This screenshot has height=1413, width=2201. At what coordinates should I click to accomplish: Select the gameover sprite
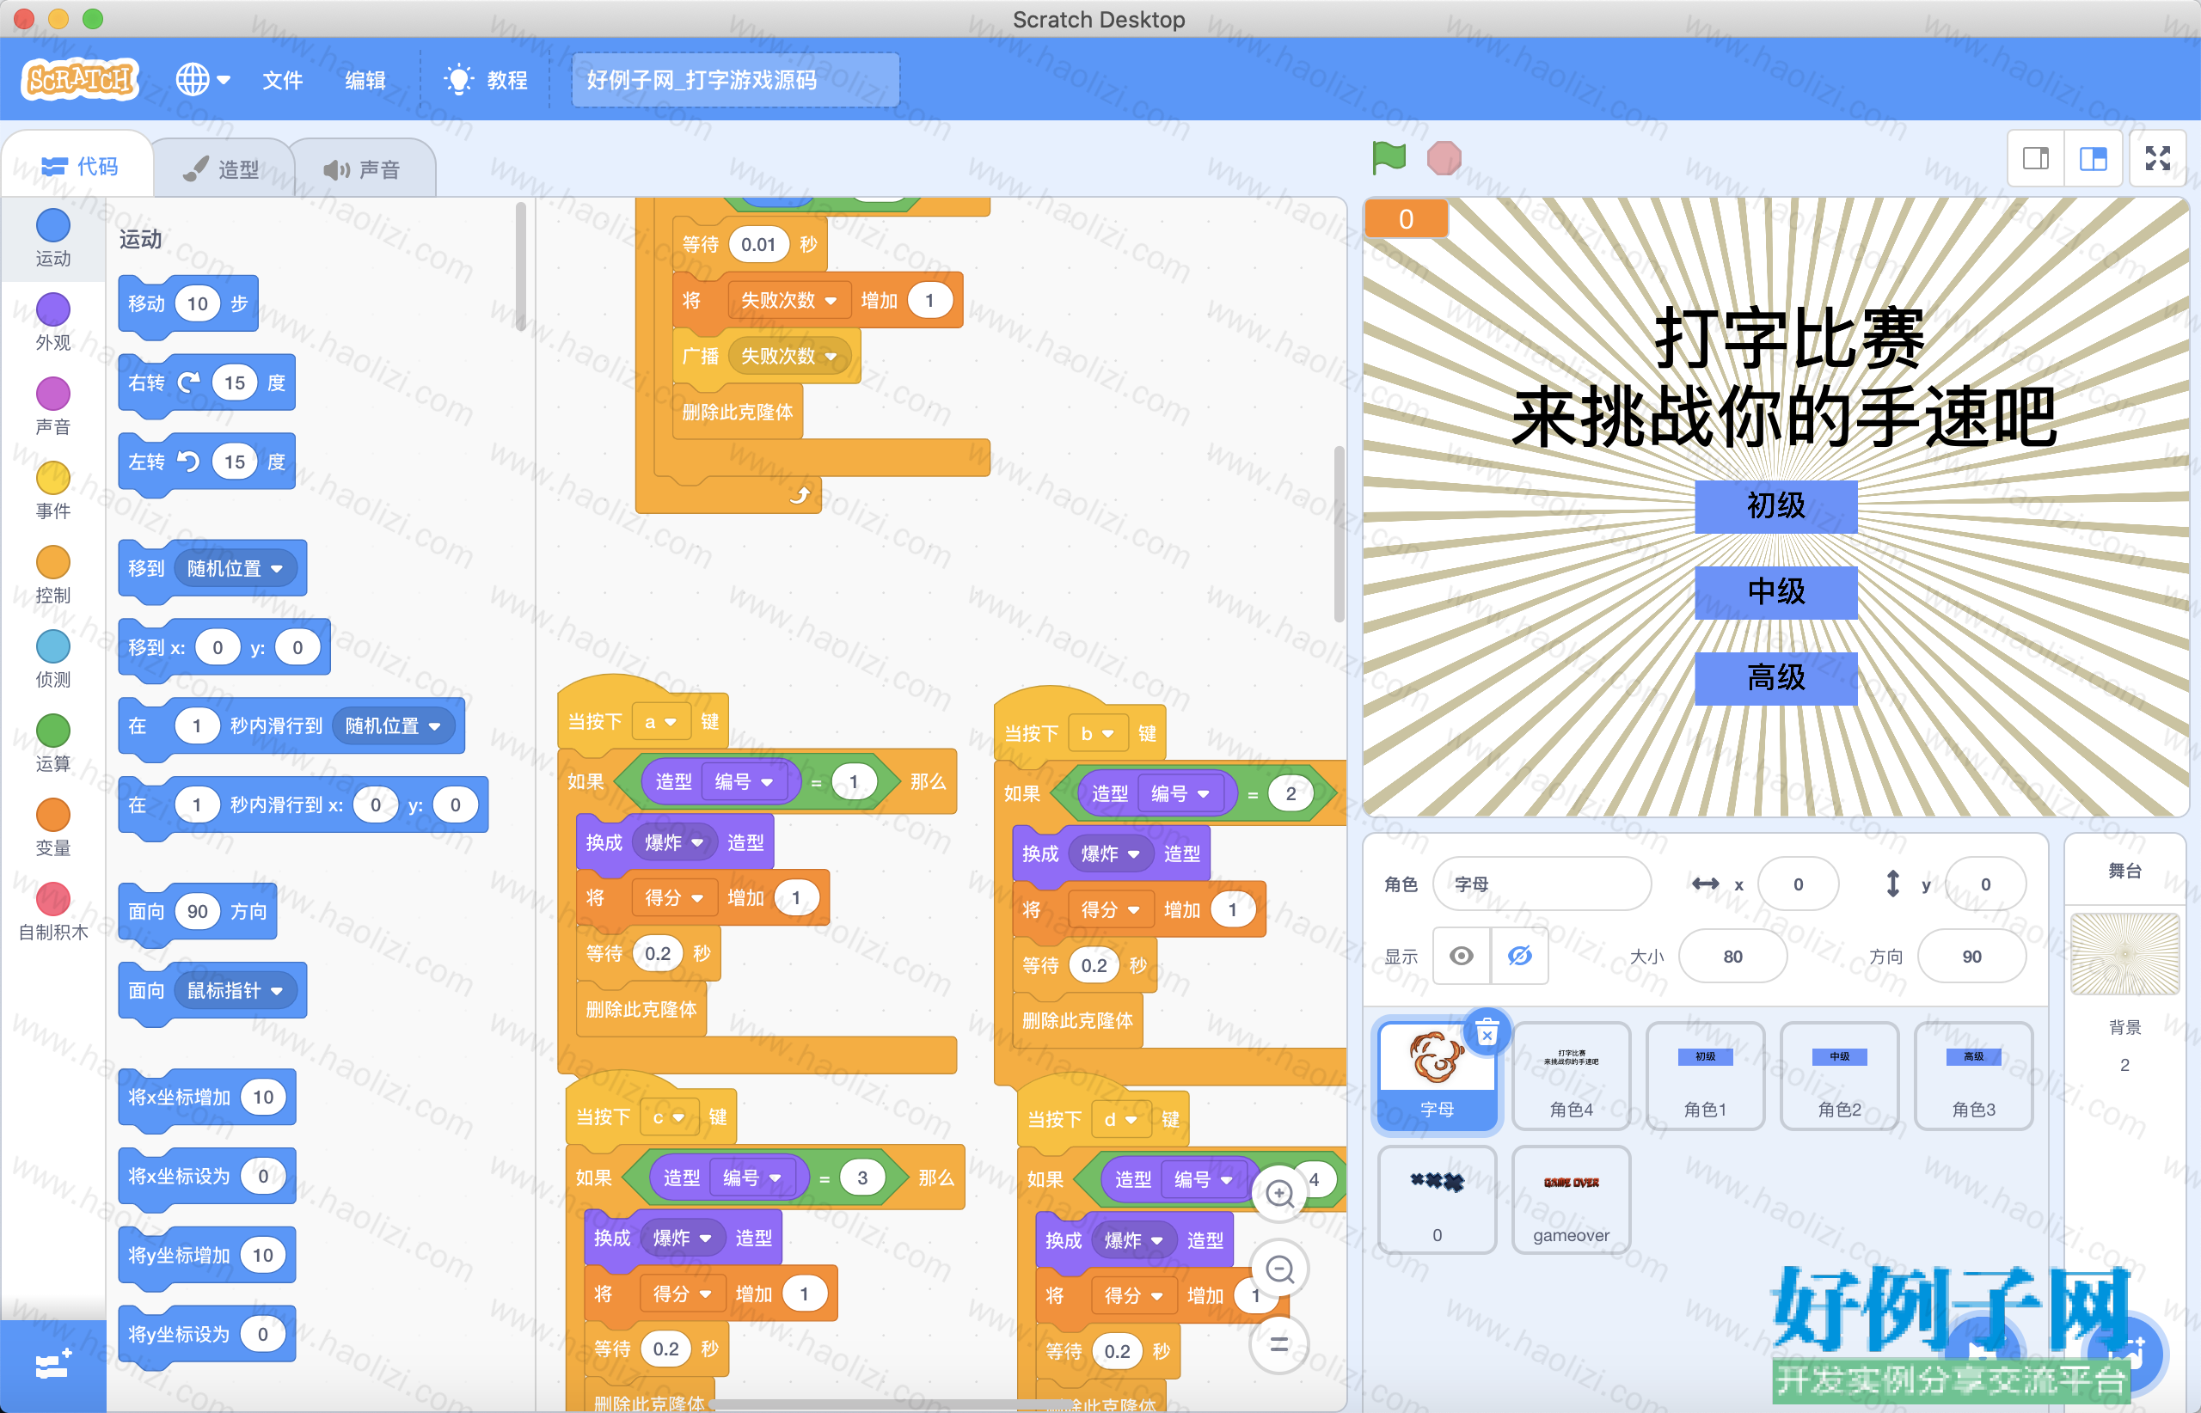(x=1572, y=1200)
